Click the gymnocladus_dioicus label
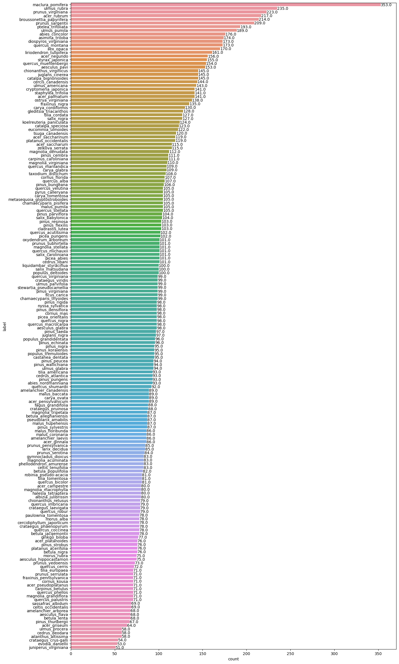This screenshot has height=664, width=399. 48,456
